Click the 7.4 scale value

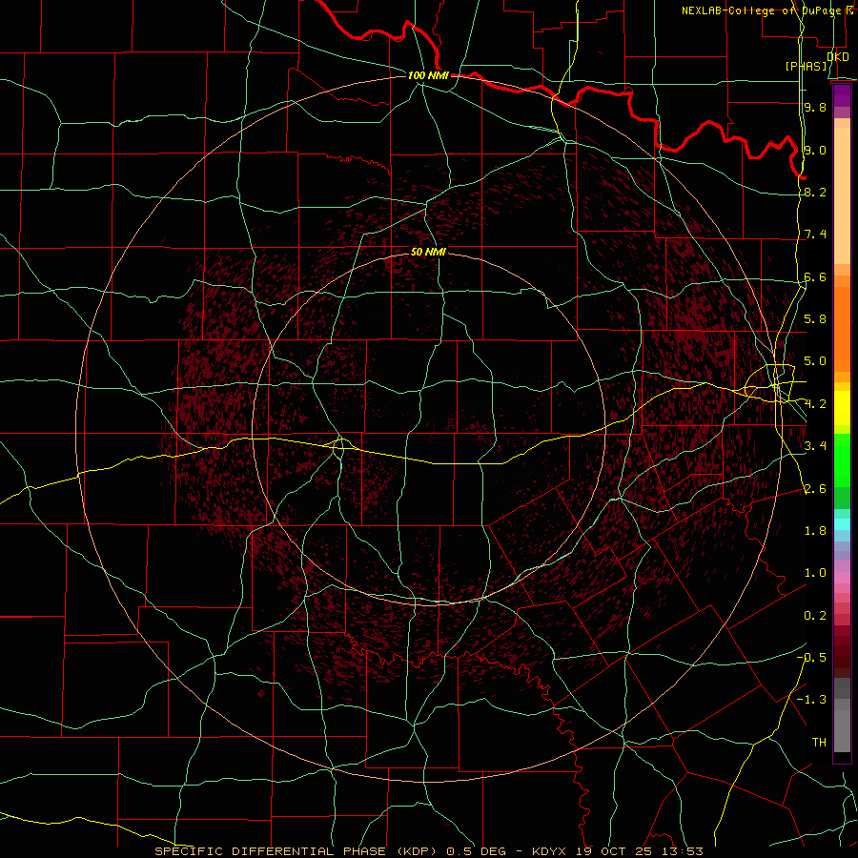click(815, 235)
